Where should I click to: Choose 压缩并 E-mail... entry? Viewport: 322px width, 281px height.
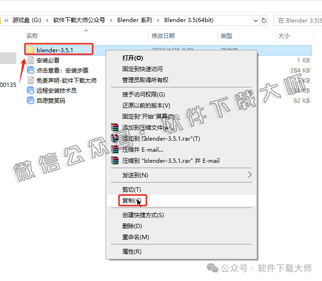143,150
